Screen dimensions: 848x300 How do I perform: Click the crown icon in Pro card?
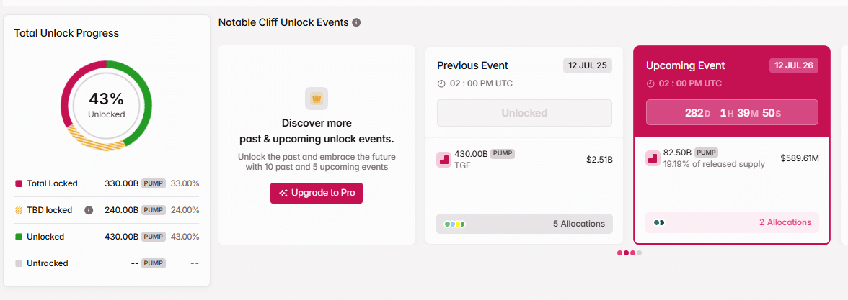(317, 98)
